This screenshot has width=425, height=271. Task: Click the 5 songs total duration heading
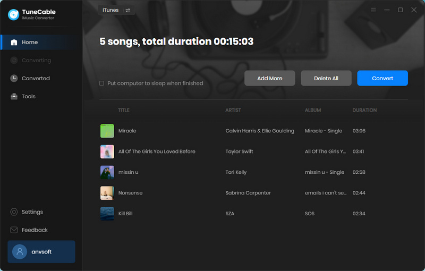click(176, 41)
